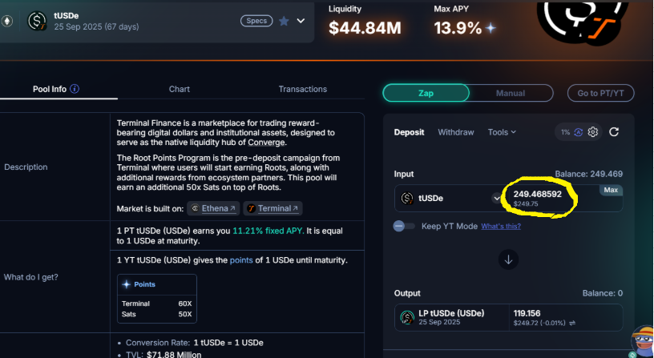Click the Ethereum network icon at top left

click(x=6, y=21)
